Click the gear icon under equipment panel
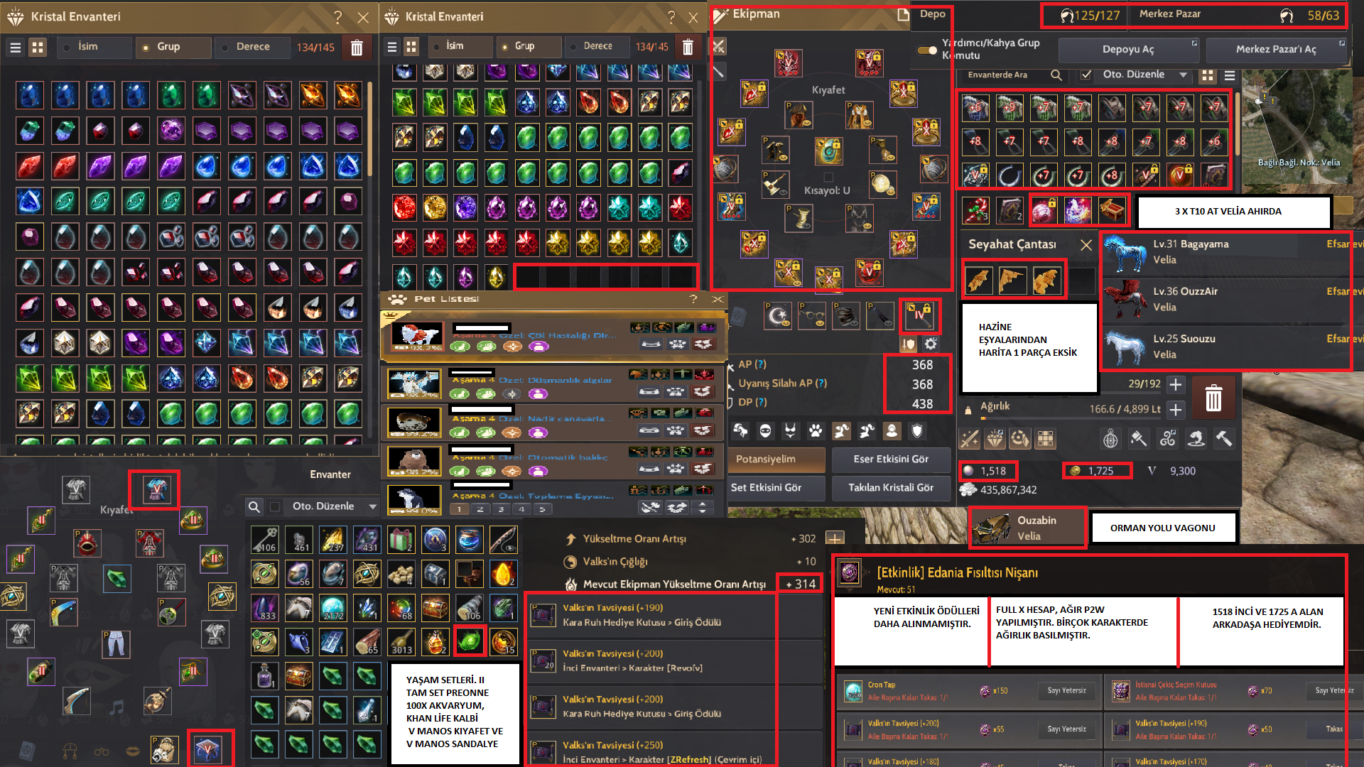 [931, 344]
